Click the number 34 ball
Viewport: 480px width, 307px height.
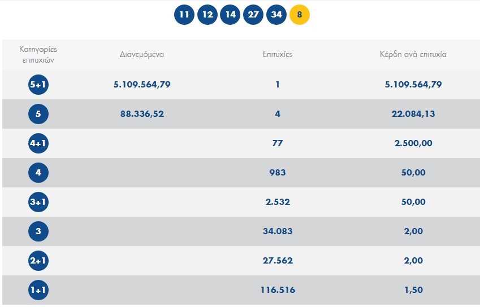coord(276,15)
